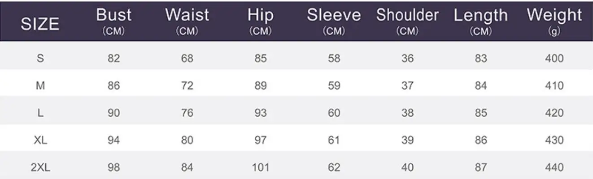The image size is (593, 179).
Task: Click the hip value 101
Action: coord(260,168)
